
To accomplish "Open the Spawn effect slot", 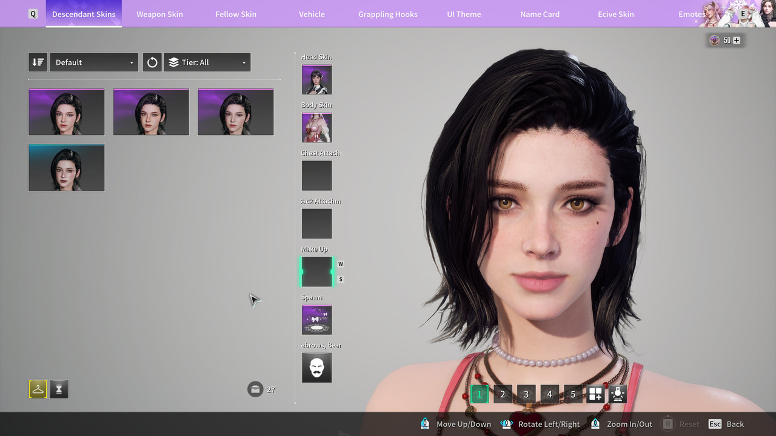I will [316, 320].
